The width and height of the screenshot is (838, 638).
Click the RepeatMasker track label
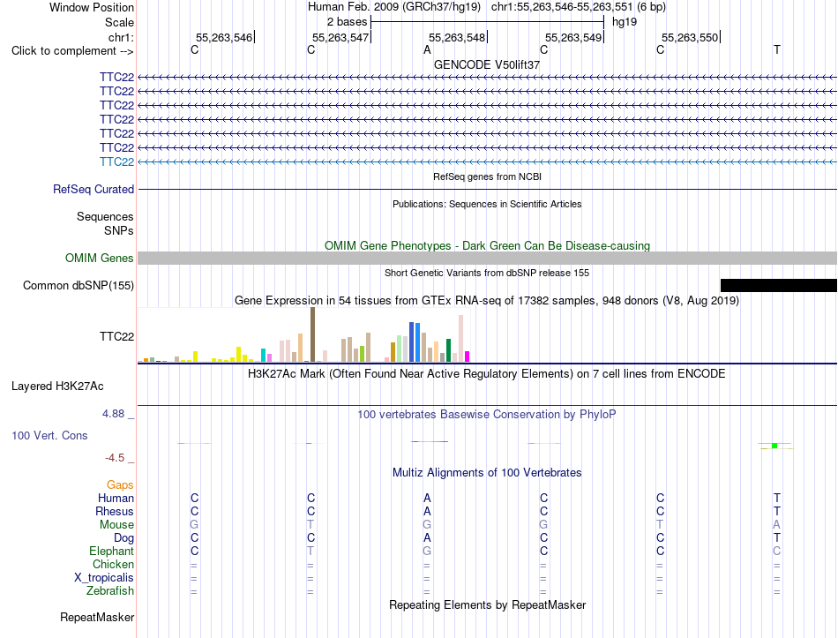97,618
